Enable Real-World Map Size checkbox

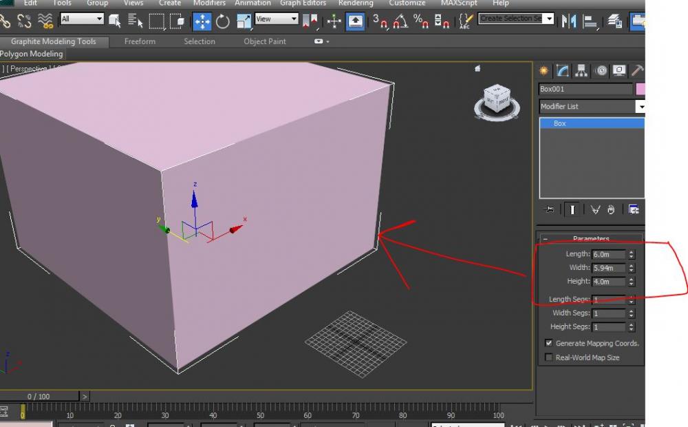click(549, 357)
